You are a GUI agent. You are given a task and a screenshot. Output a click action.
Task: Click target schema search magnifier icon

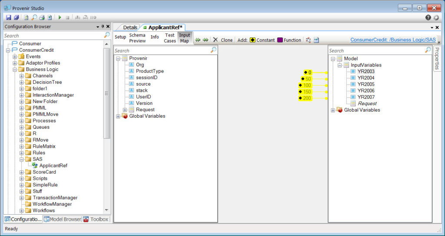428,50
